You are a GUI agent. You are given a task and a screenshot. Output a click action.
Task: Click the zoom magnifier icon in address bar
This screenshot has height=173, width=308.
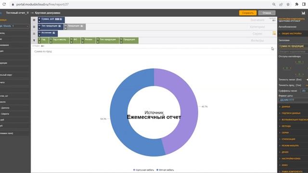coord(274,4)
